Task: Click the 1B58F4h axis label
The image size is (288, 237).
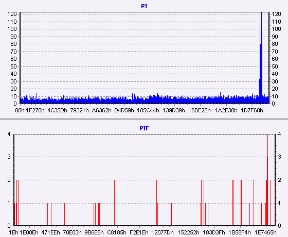Action: (239, 232)
